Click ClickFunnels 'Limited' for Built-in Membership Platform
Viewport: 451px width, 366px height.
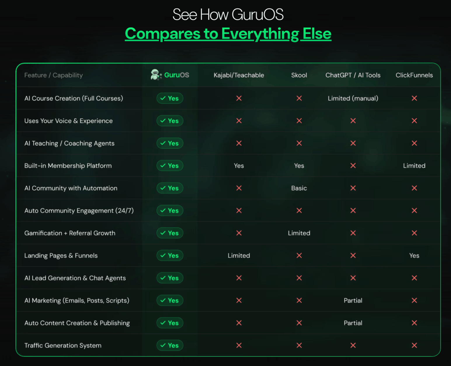(414, 166)
